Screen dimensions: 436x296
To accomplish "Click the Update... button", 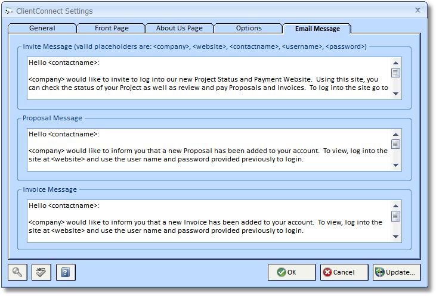I will [x=397, y=272].
